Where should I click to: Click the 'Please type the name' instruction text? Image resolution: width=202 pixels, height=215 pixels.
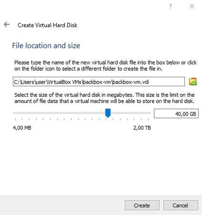point(105,66)
